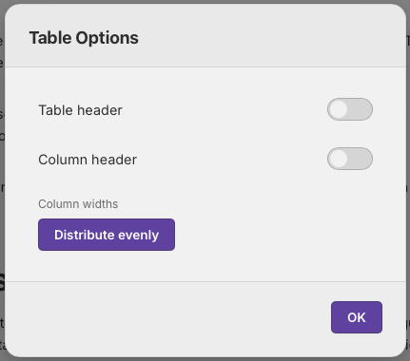Image resolution: width=410 pixels, height=361 pixels.
Task: Enable the Table header toggle
Action: click(x=350, y=109)
